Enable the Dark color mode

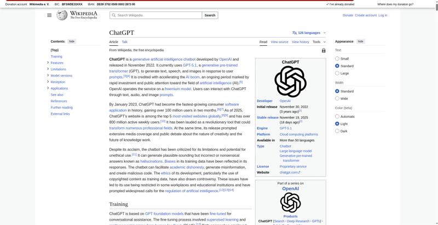point(337,131)
